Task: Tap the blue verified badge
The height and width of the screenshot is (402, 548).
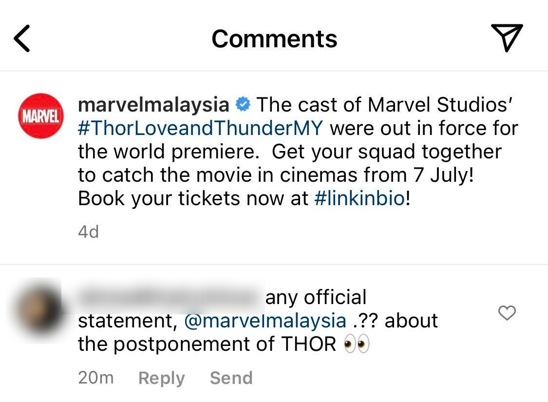Action: pyautogui.click(x=243, y=104)
